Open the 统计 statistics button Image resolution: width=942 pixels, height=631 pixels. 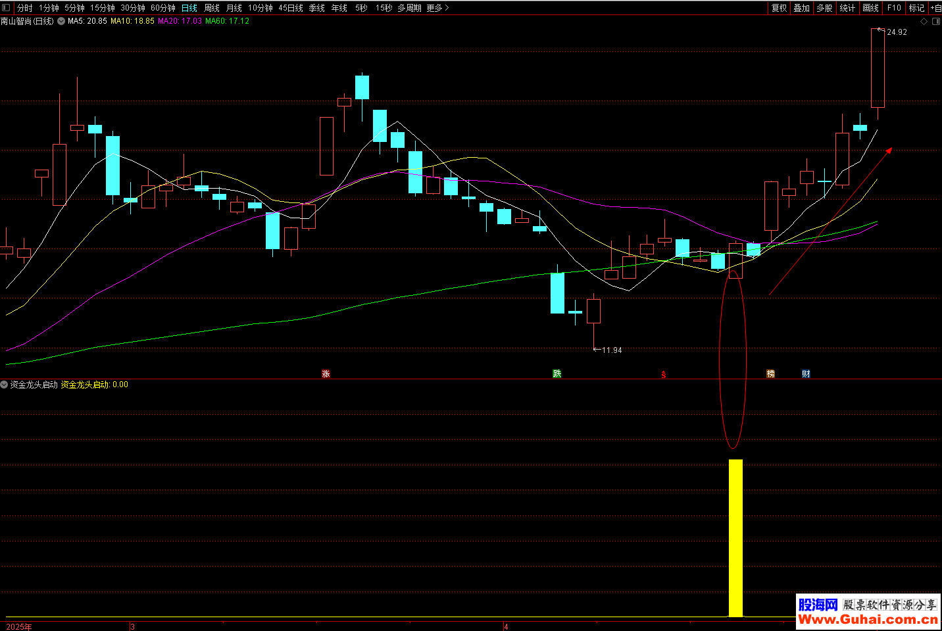[x=848, y=8]
